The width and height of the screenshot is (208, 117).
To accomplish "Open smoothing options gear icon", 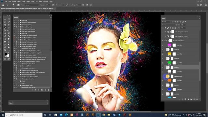I will tap(83, 5).
